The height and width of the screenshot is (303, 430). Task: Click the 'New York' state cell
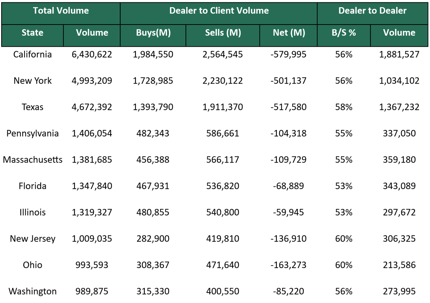pyautogui.click(x=32, y=81)
